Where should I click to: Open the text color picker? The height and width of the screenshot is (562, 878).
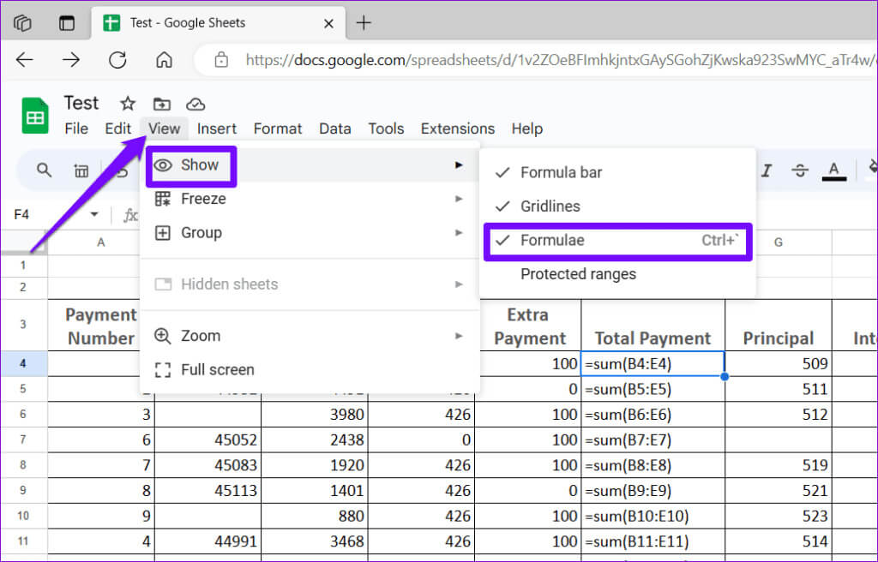coord(833,170)
